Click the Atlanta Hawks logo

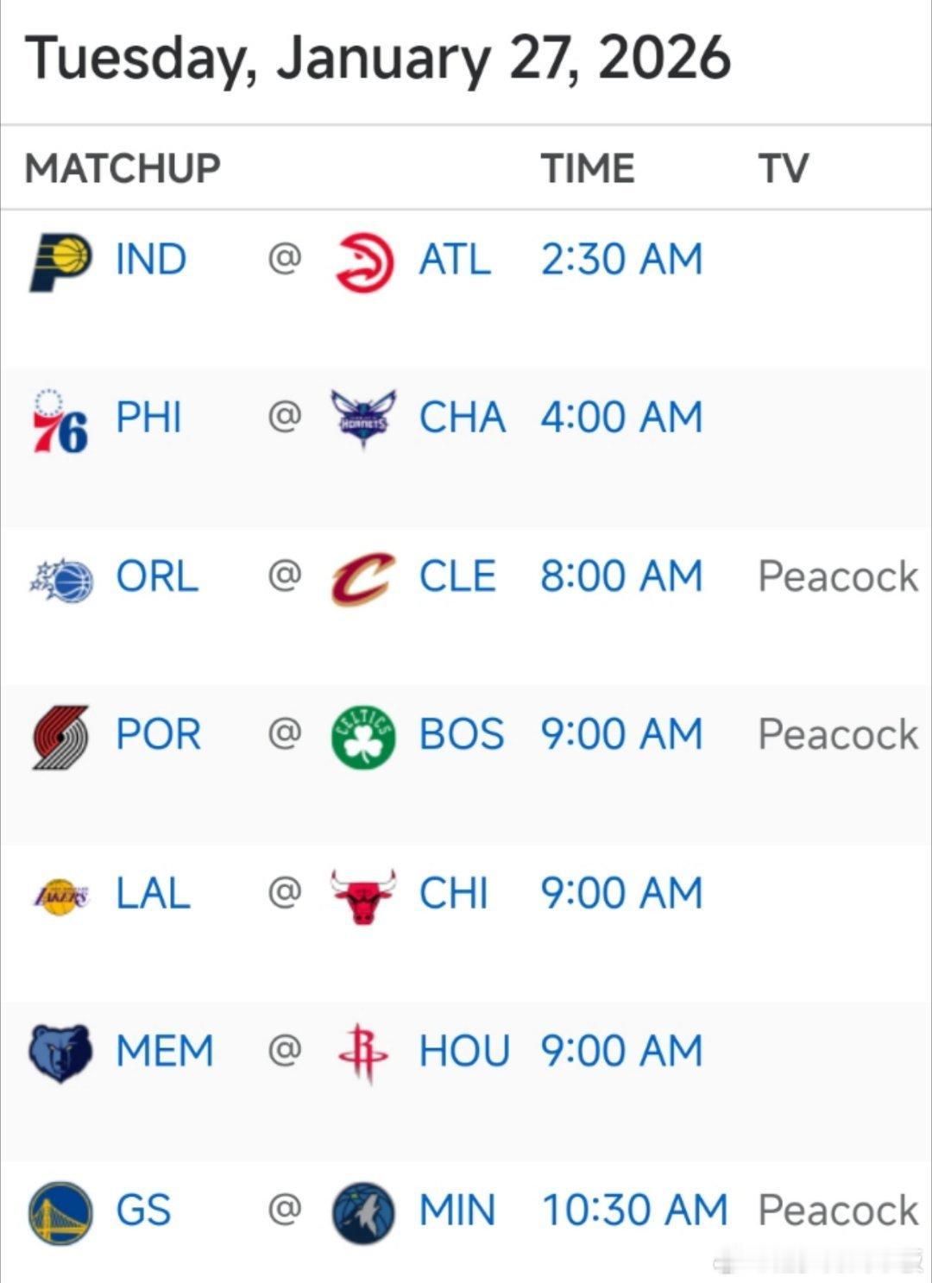tap(363, 261)
